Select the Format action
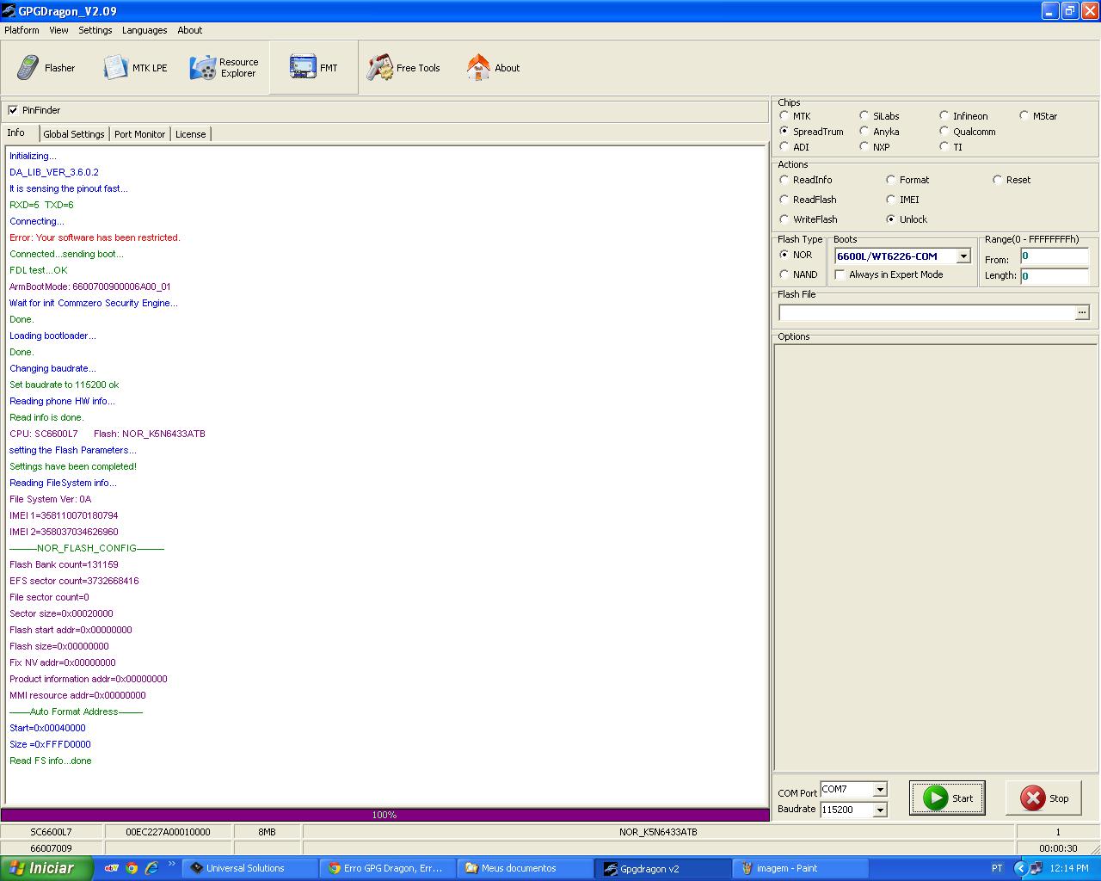 891,180
